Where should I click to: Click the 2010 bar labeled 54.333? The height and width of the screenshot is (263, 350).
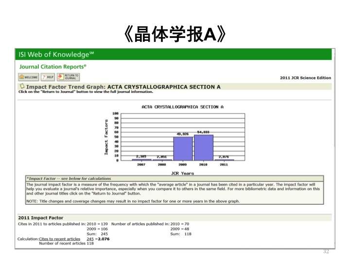click(204, 148)
